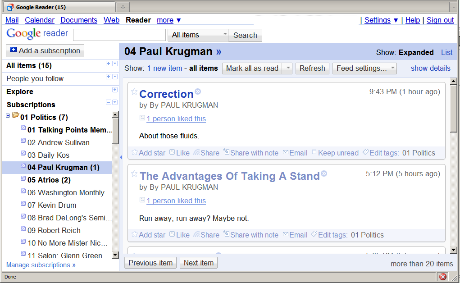This screenshot has height=283, width=460.
Task: Switch to List view
Action: [446, 53]
